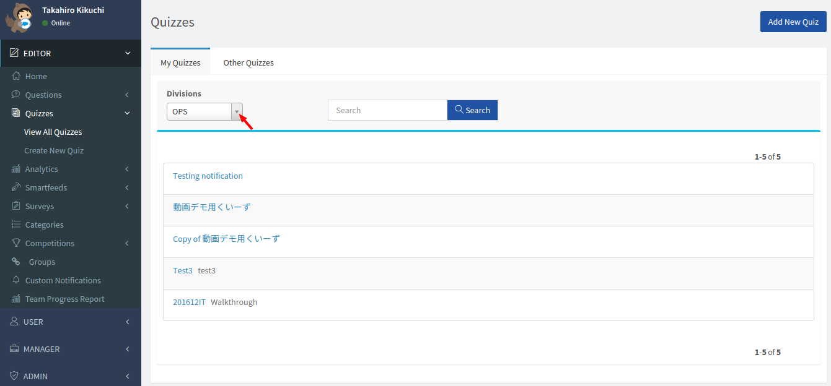The image size is (831, 386).
Task: Go to Create New Quiz
Action: [x=54, y=150]
